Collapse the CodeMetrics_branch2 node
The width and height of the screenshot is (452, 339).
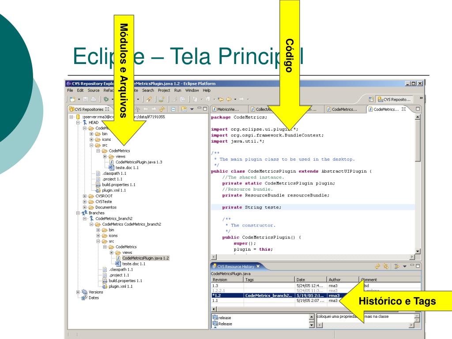pyautogui.click(x=84, y=218)
